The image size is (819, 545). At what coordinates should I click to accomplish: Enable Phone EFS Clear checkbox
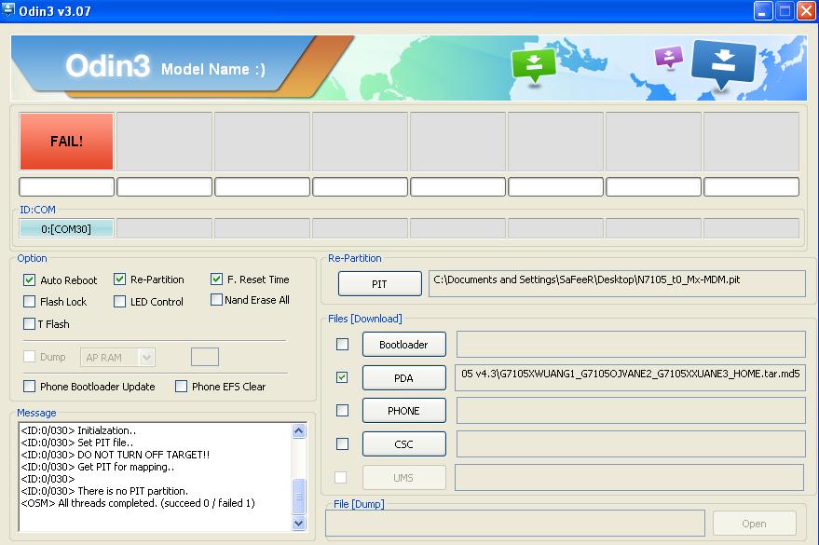(181, 387)
